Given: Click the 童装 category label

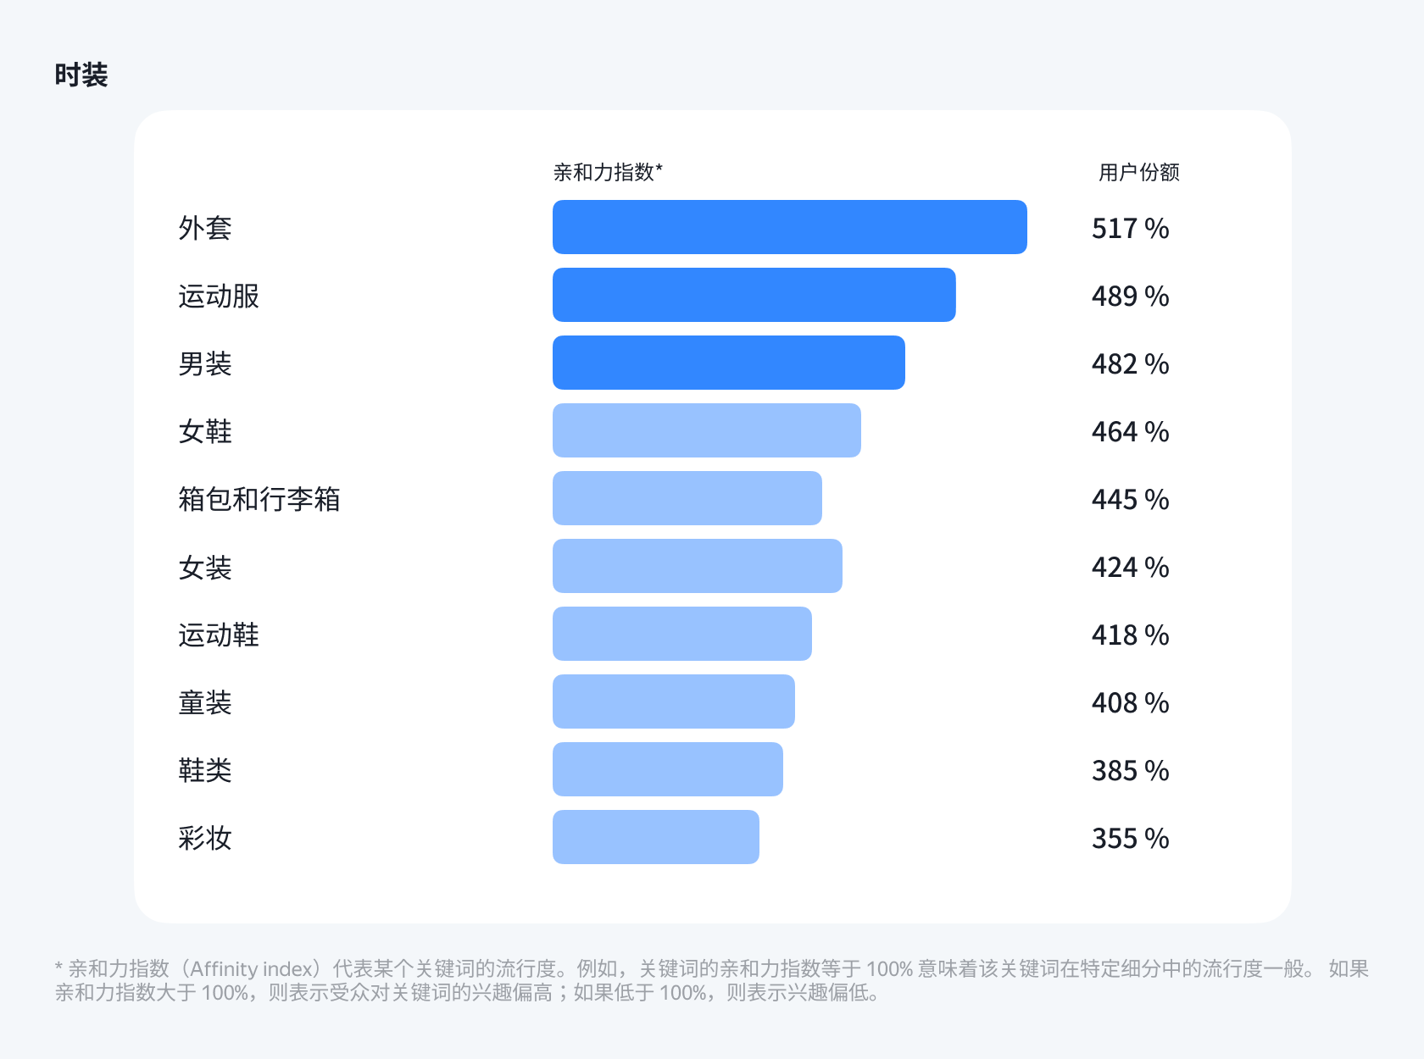Looking at the screenshot, I should pyautogui.click(x=205, y=702).
